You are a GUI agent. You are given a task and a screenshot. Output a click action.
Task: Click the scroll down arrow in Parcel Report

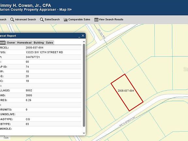pyautogui.click(x=84, y=133)
